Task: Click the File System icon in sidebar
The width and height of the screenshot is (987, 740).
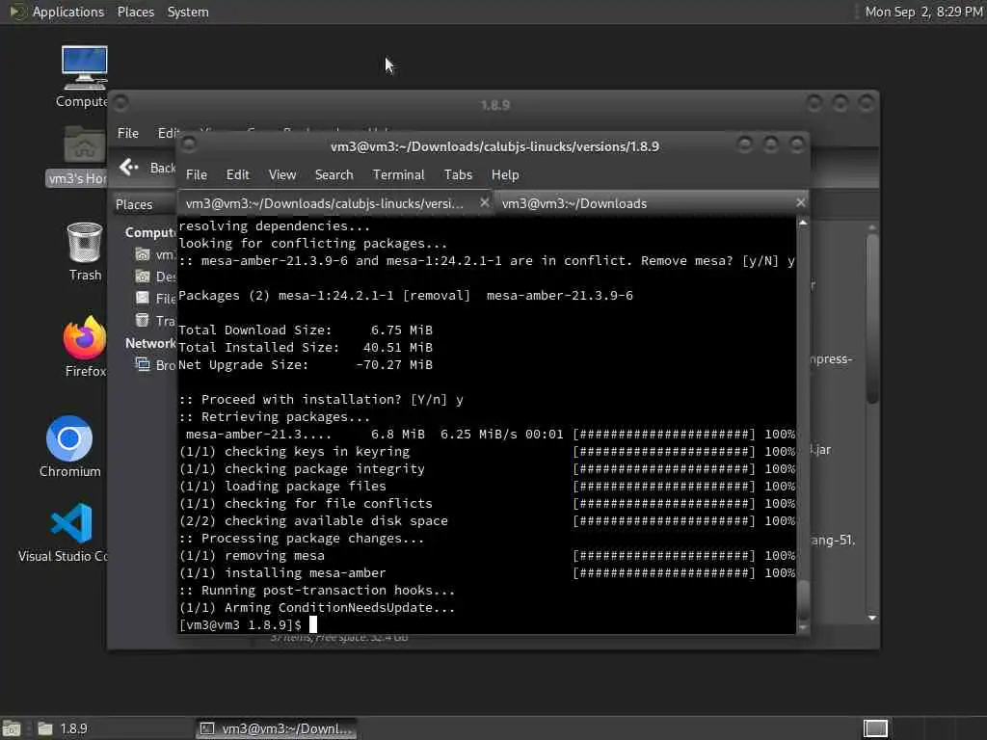Action: point(143,298)
